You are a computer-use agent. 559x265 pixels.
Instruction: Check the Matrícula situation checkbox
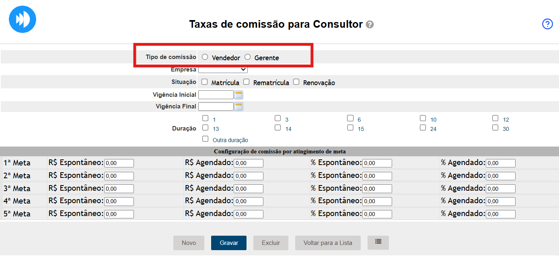[x=205, y=82]
